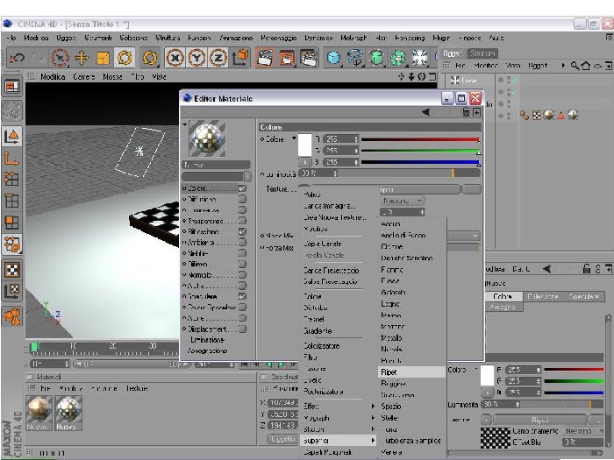Open the Nessuno dropdown beside Campionamento
The height and width of the screenshot is (460, 614).
coord(583,431)
